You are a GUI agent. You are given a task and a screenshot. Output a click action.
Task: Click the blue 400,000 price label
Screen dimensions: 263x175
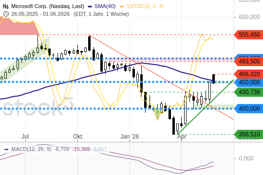[x=248, y=108]
